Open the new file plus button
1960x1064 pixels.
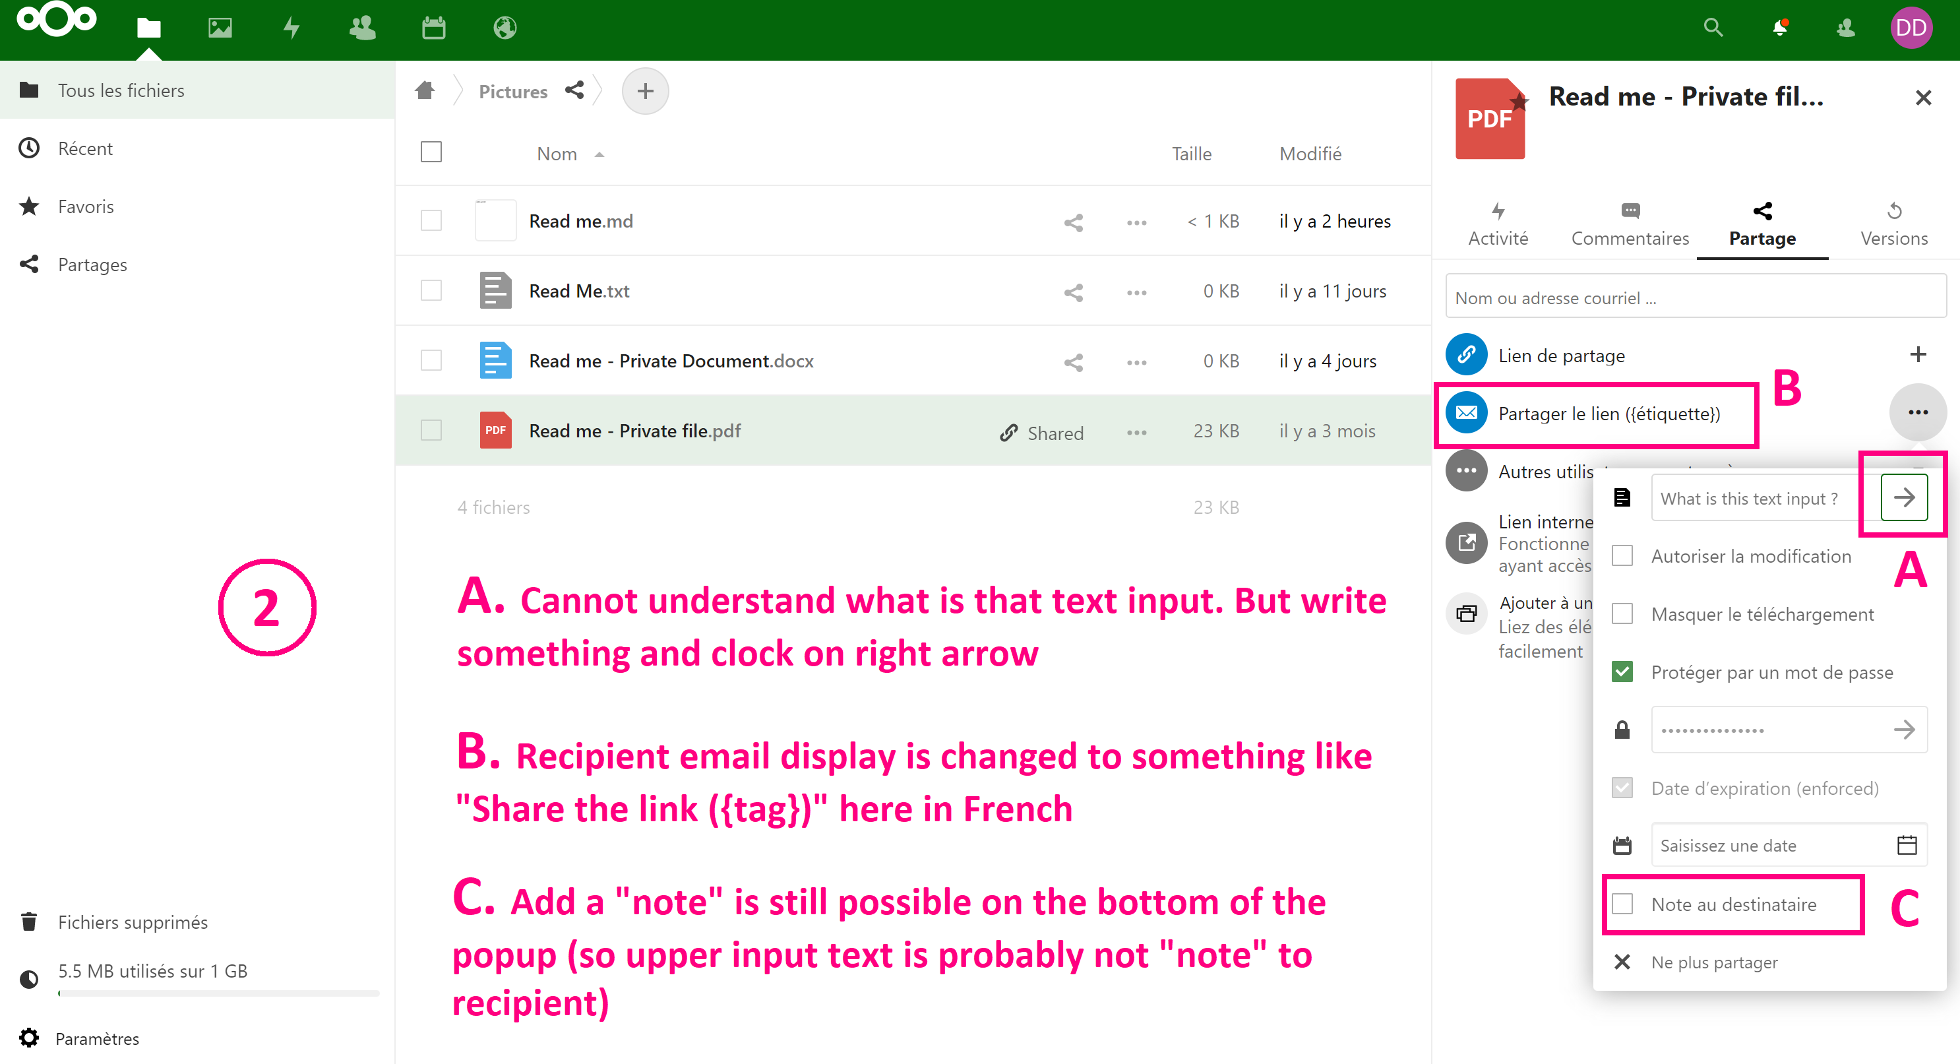(x=645, y=91)
